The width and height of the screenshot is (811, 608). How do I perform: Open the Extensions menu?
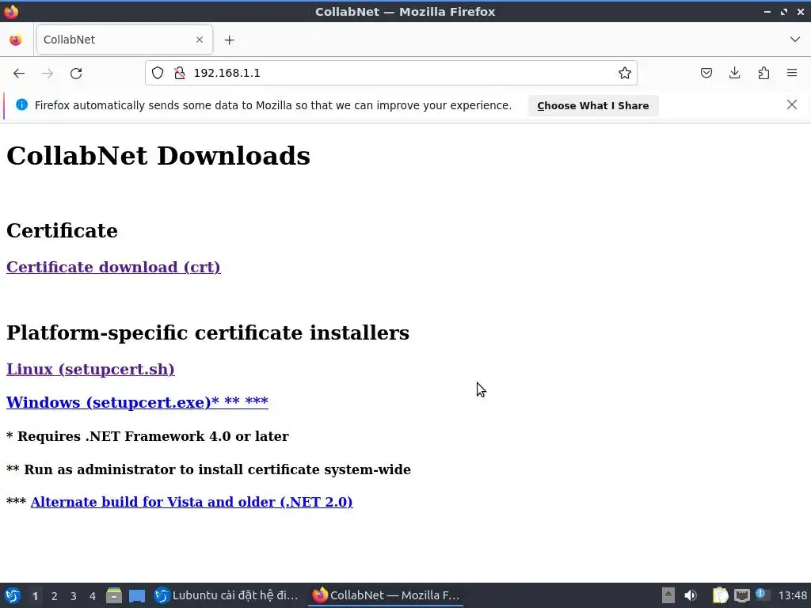763,73
